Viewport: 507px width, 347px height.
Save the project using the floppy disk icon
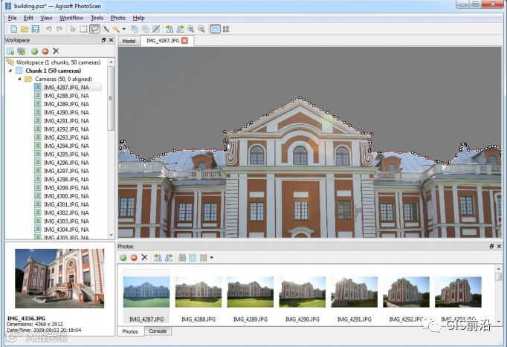tap(35, 29)
